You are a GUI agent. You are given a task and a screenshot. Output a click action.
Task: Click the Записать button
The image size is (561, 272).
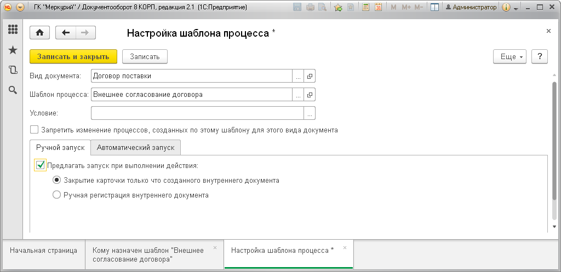pyautogui.click(x=145, y=56)
